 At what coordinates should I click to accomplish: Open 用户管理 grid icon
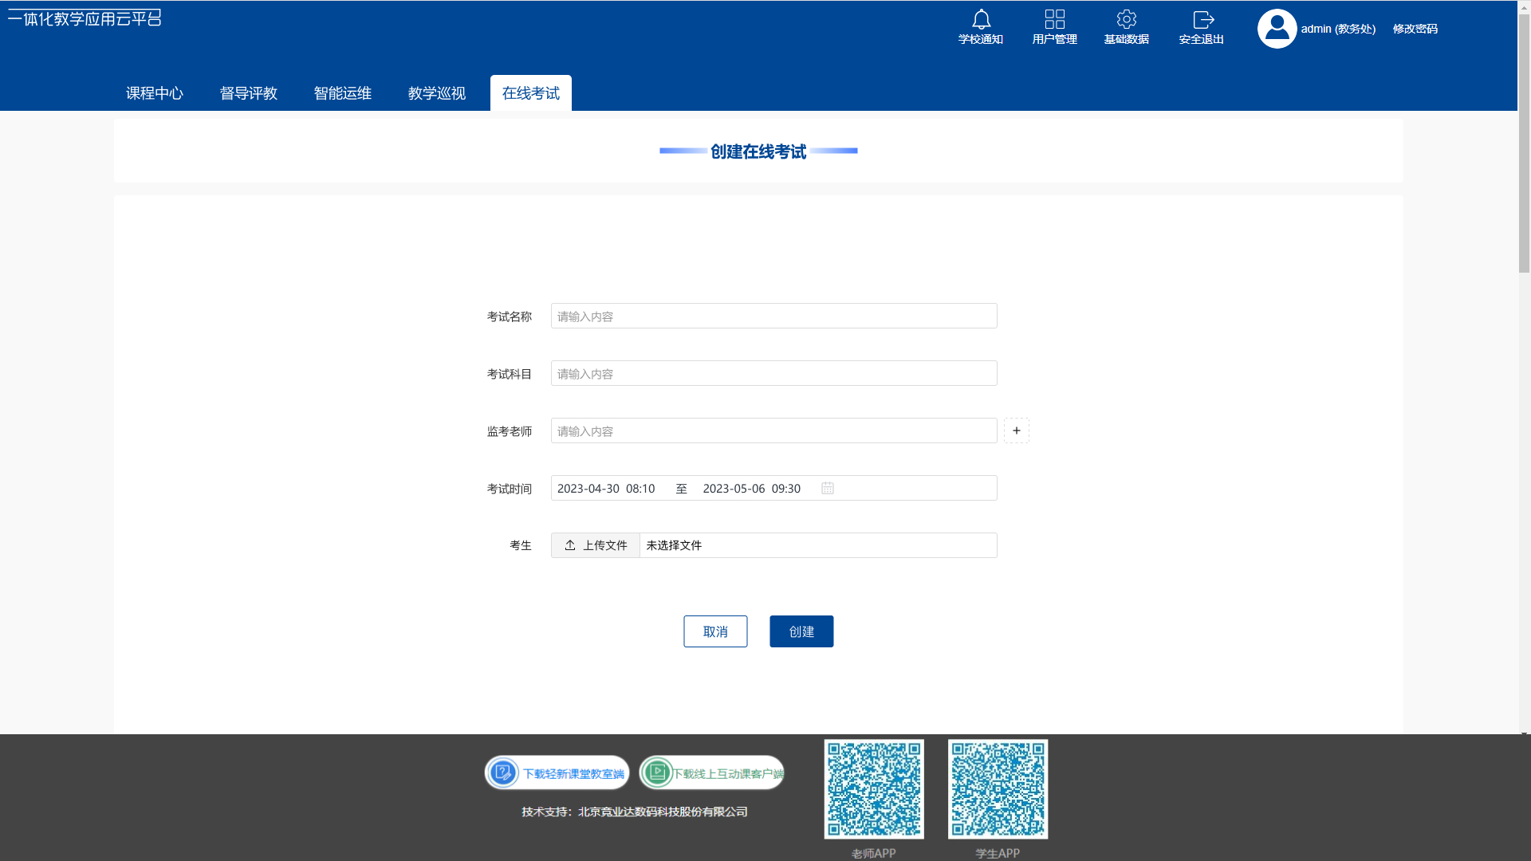coord(1054,19)
